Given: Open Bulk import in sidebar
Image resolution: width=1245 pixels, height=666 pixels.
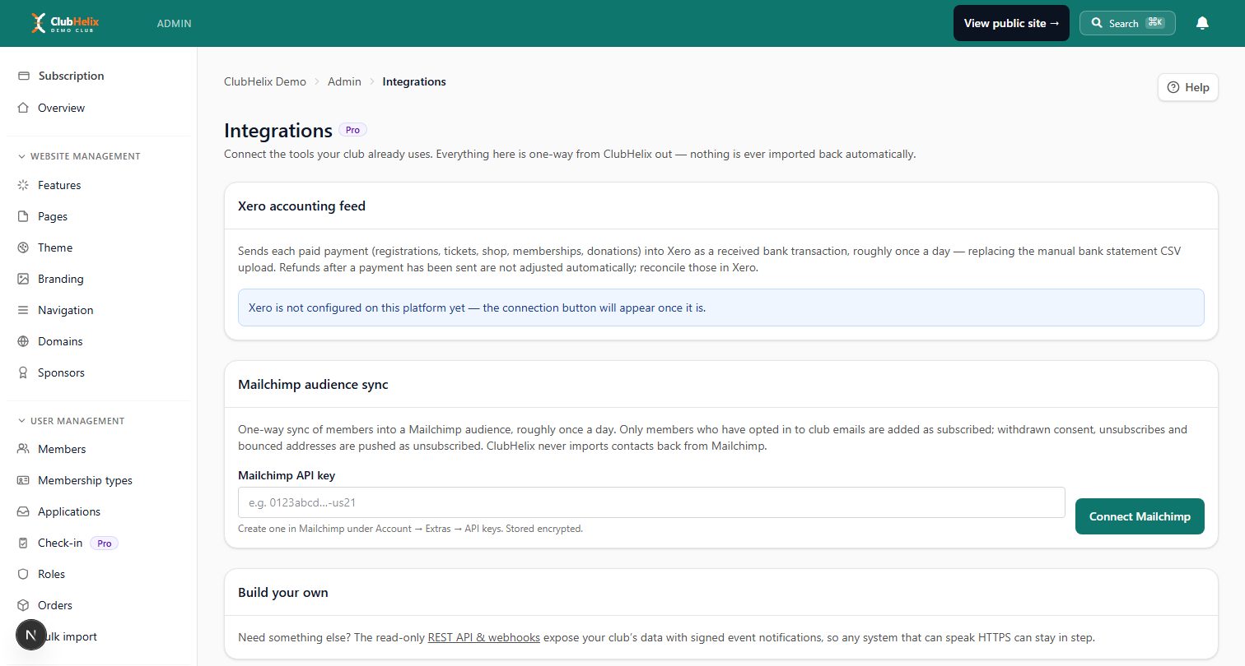Looking at the screenshot, I should 99,636.
